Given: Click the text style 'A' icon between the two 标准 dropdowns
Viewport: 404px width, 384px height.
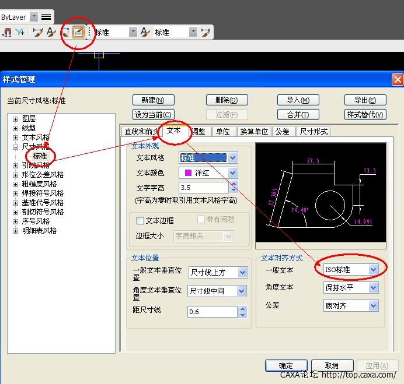Looking at the screenshot, I should pos(145,33).
